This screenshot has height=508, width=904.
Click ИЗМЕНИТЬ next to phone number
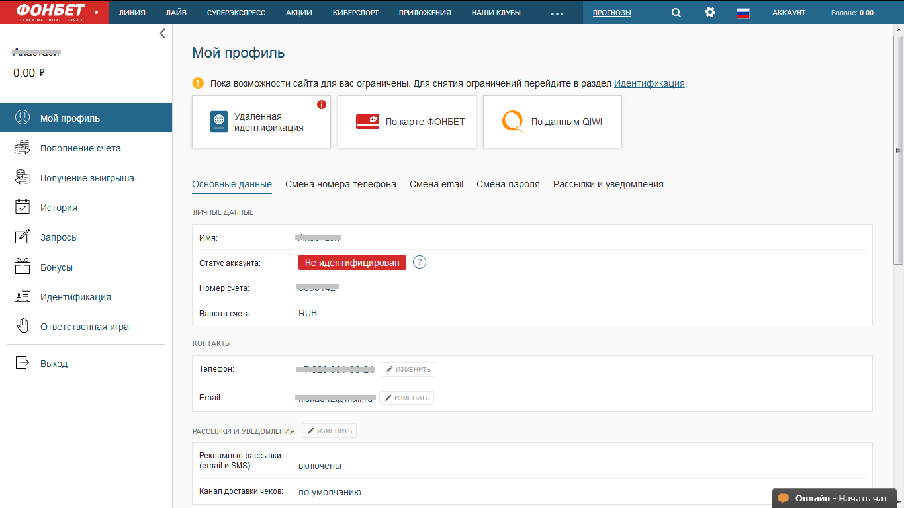[408, 369]
